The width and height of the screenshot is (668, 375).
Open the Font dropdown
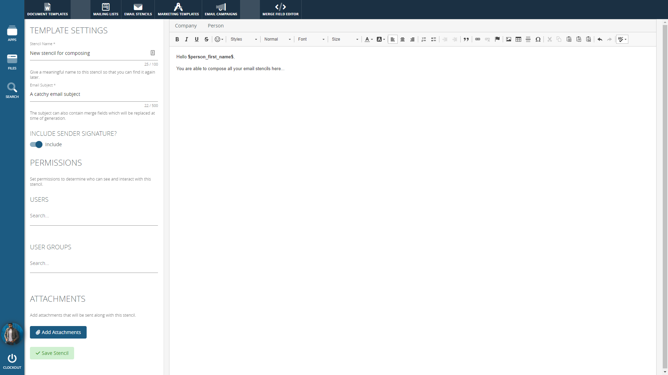311,39
